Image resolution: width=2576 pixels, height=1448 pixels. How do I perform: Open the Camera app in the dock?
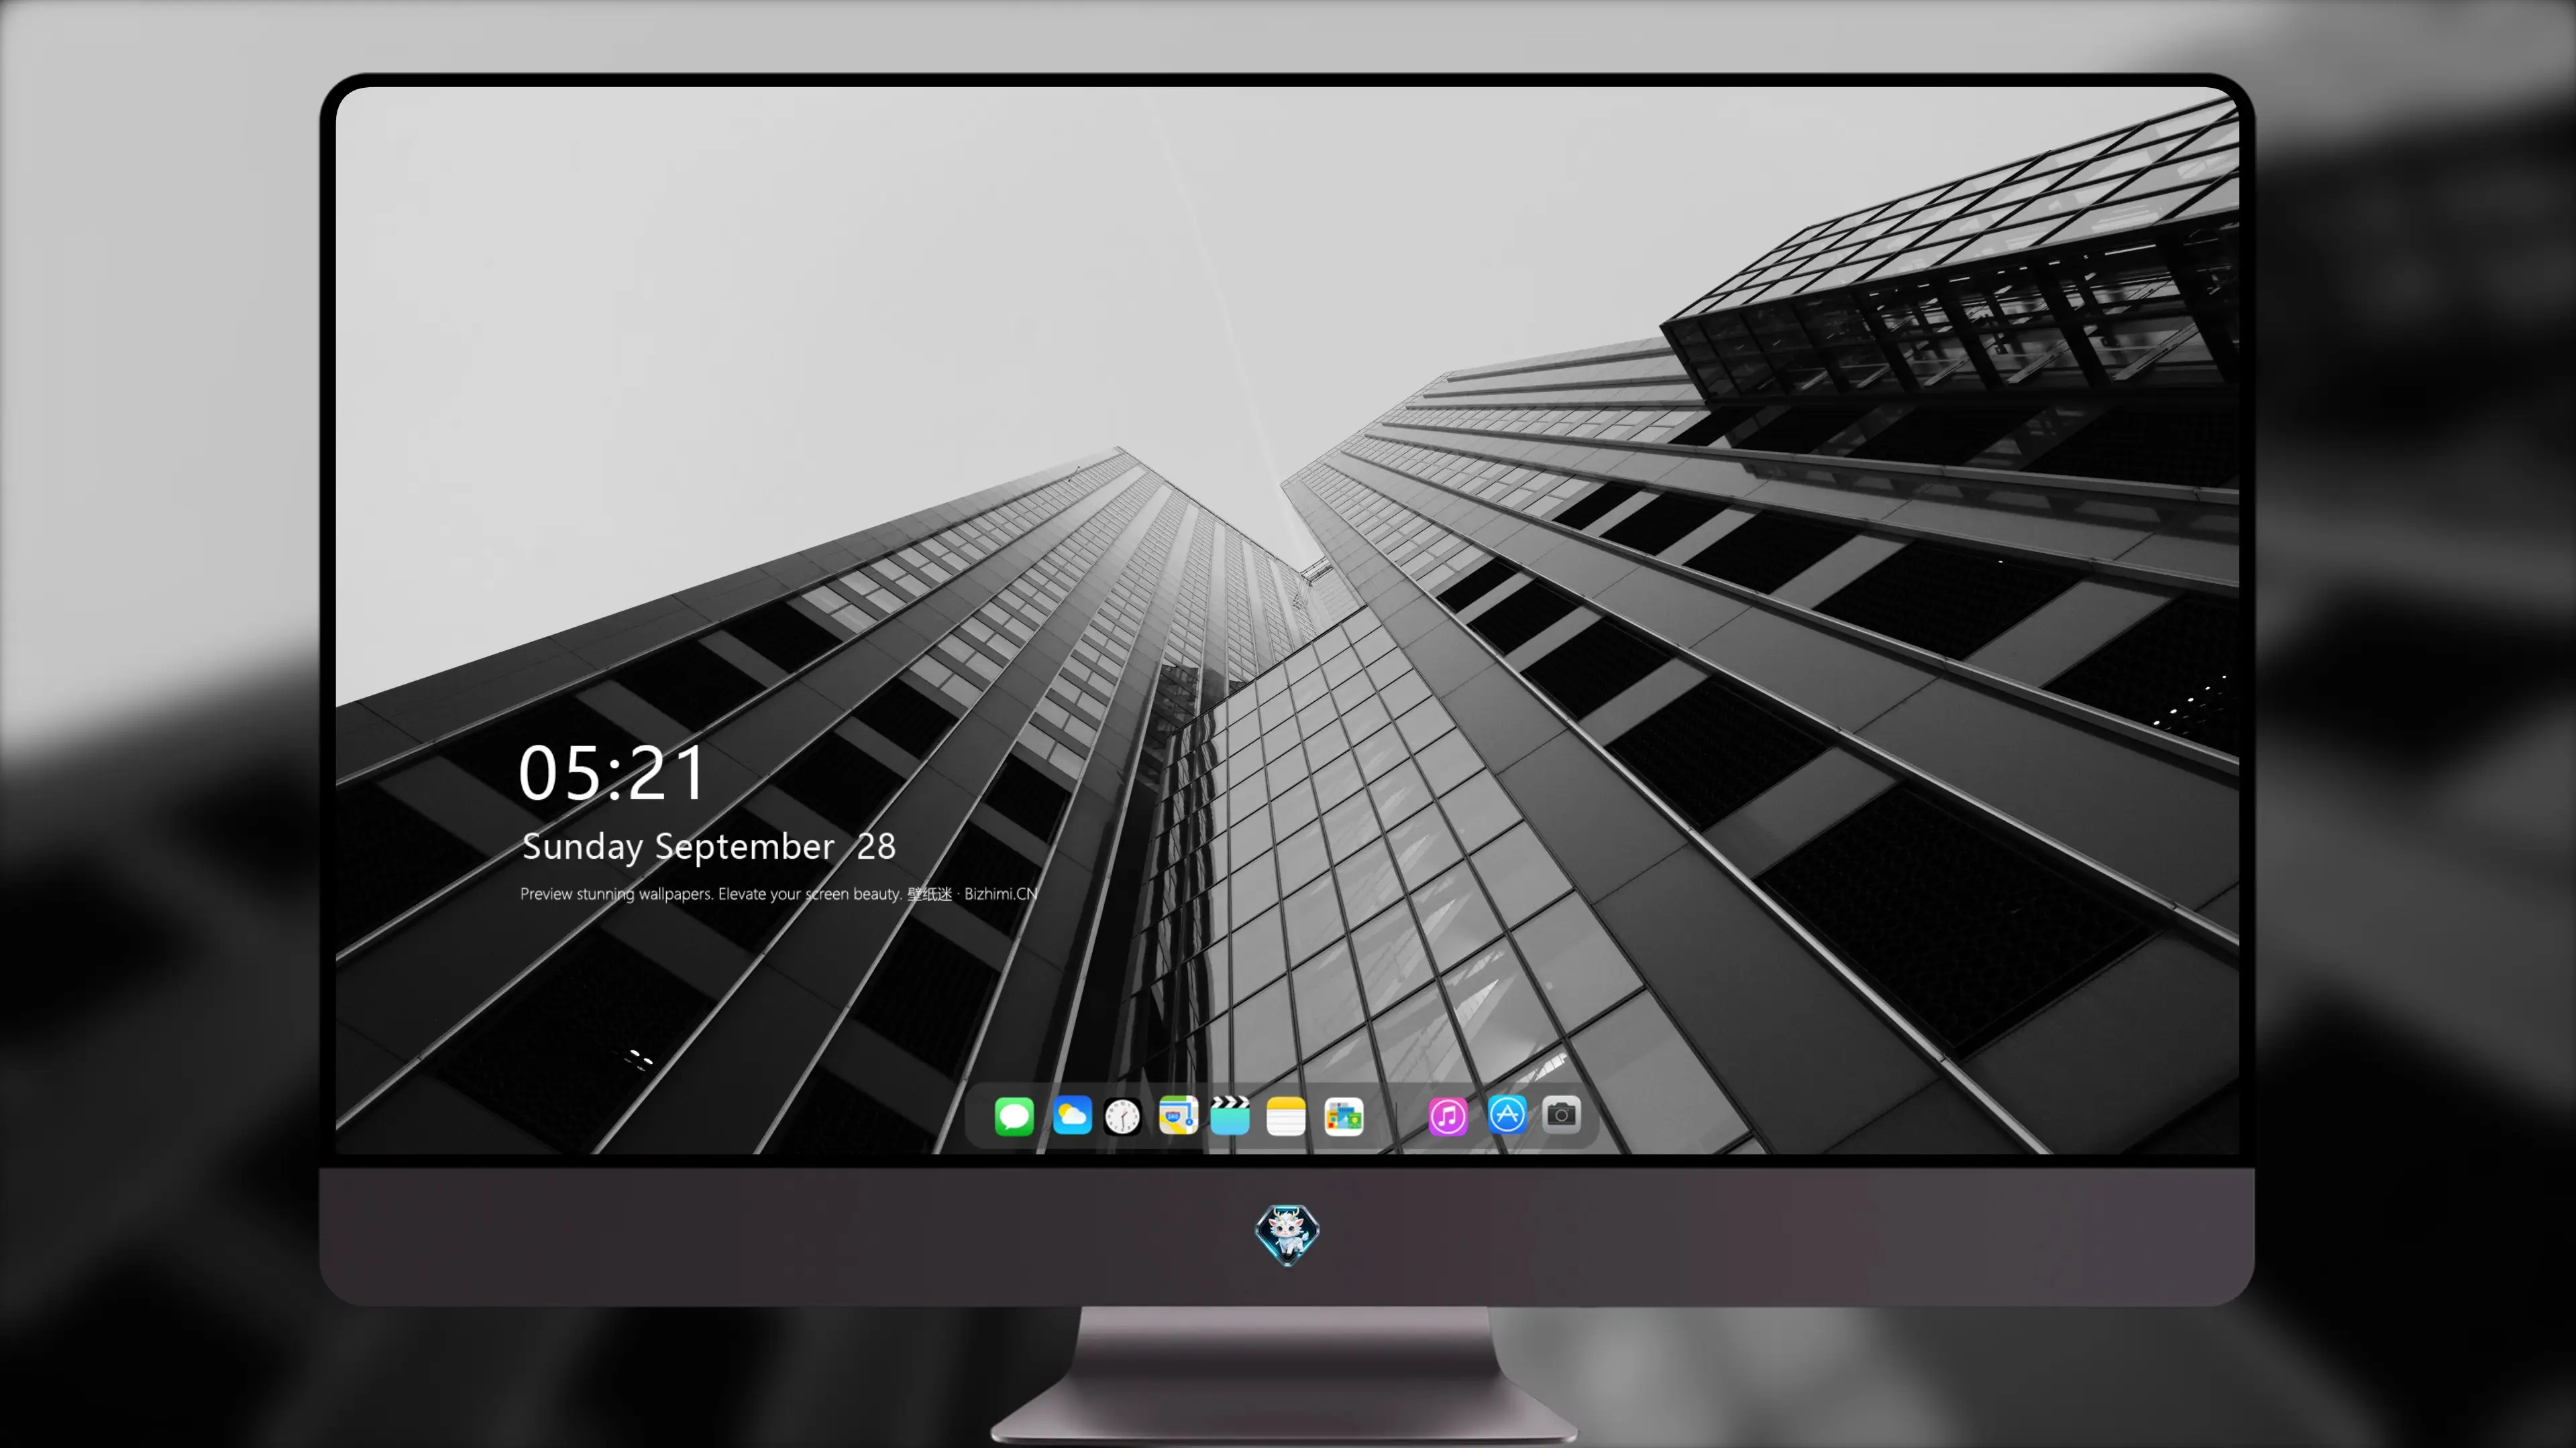click(x=1561, y=1113)
